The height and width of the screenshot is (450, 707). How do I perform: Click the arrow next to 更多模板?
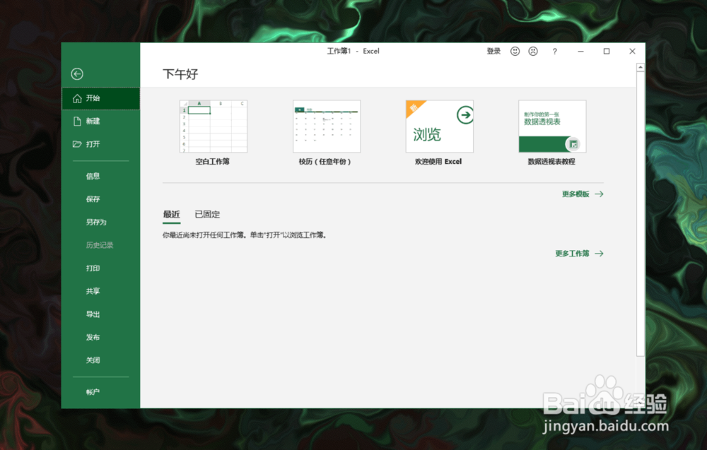click(599, 194)
